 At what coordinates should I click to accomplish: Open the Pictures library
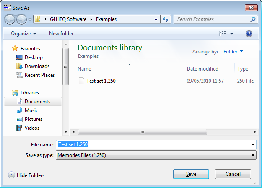[33, 119]
